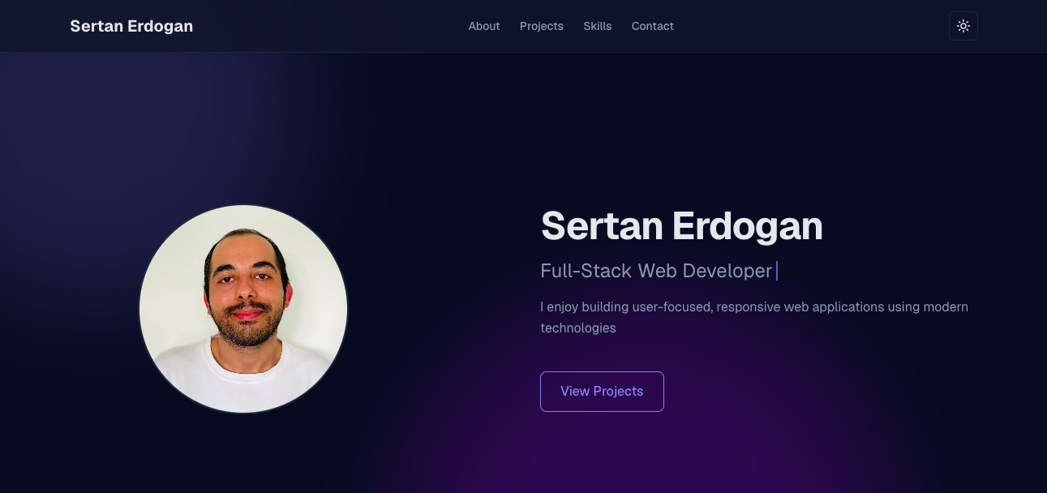The image size is (1047, 493).
Task: Return home via the site name in the header
Action: (131, 26)
